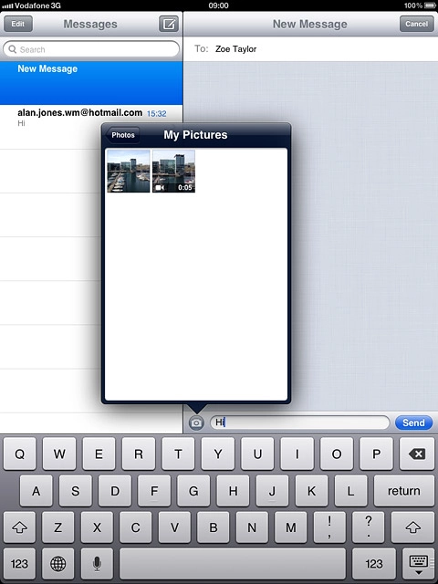This screenshot has height=584, width=438.
Task: Tap the backspace delete key
Action: 416,454
